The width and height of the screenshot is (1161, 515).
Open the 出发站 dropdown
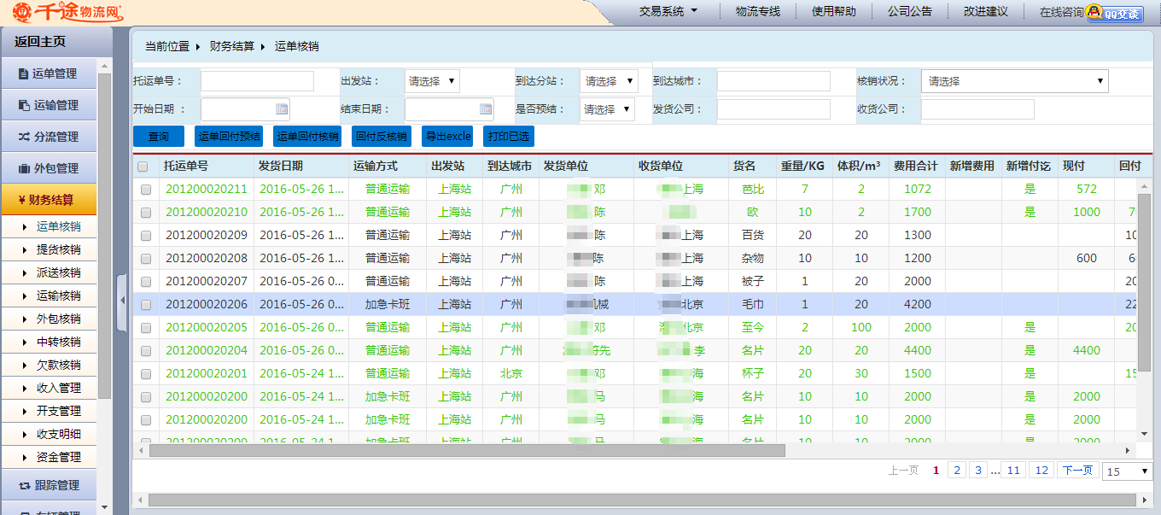[432, 81]
